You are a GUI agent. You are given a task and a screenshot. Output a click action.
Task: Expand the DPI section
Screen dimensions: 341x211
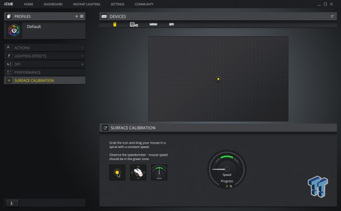[x=45, y=64]
